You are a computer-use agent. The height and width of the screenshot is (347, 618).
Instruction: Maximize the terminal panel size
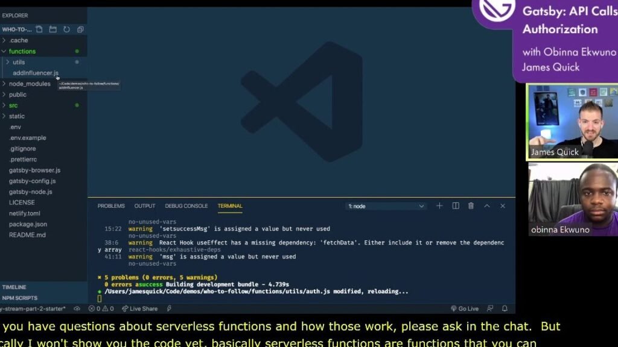tap(487, 206)
